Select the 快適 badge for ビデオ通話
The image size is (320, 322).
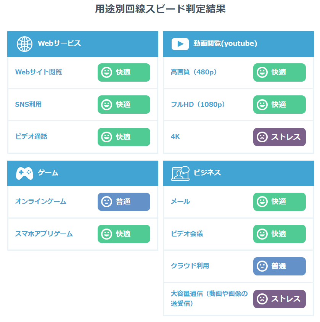pos(124,137)
